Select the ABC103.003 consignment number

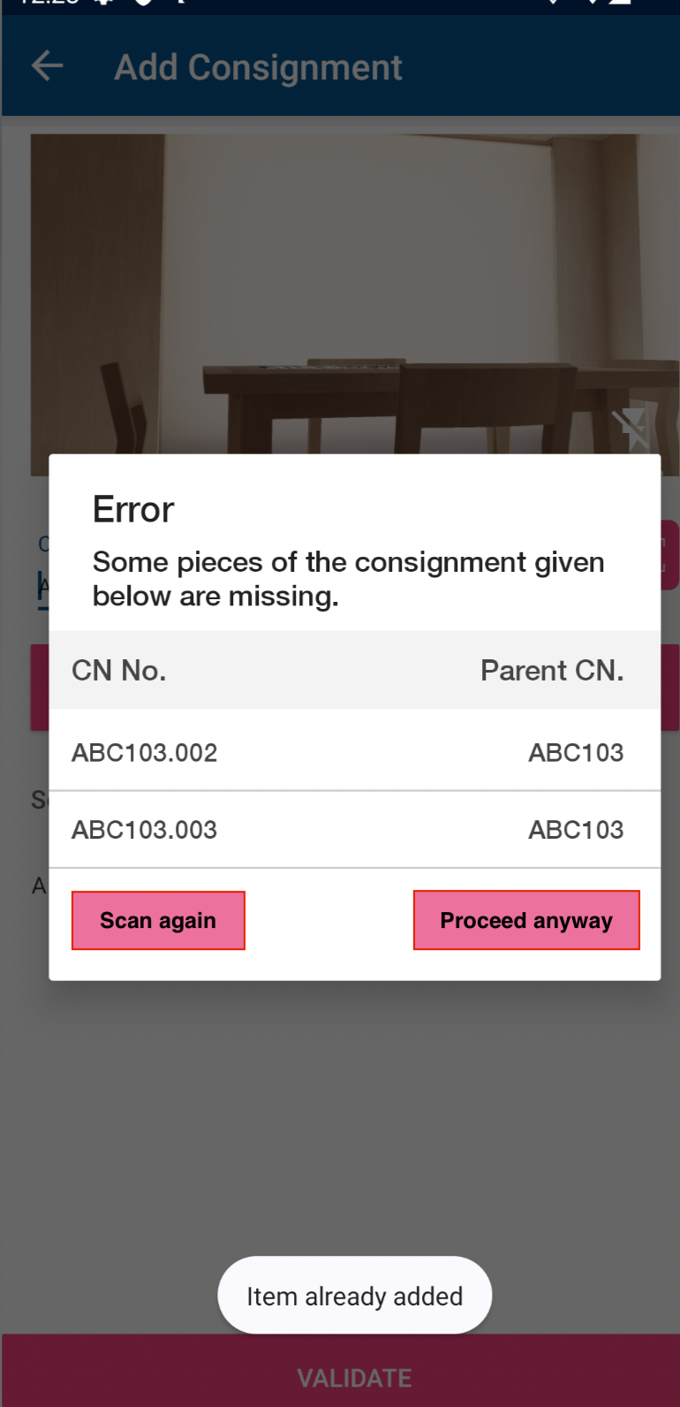(x=145, y=830)
